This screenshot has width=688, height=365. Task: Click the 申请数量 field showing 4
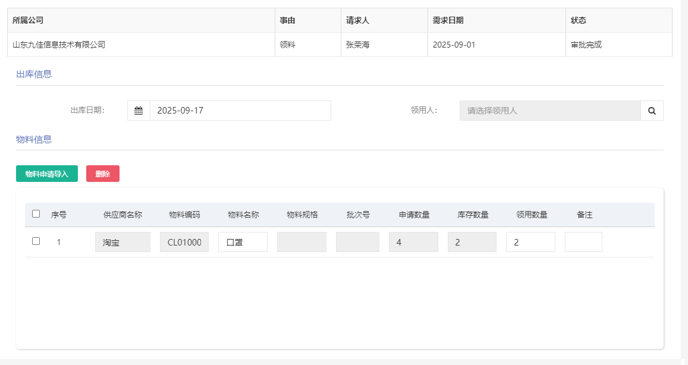pos(413,242)
